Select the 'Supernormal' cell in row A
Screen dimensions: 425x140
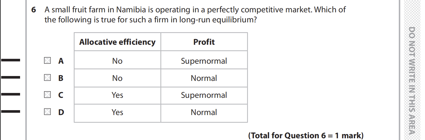coord(204,61)
